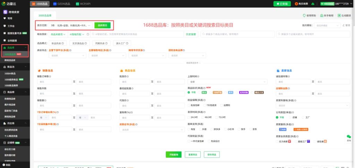
Task: Click the 工作台 sidebar icon
Action: coord(5,26)
